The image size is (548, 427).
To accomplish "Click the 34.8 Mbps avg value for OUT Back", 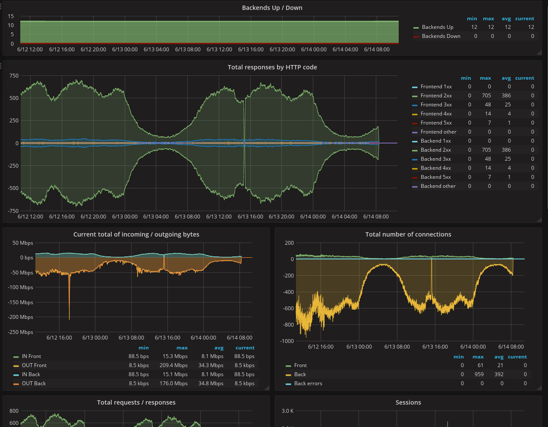I will point(211,383).
